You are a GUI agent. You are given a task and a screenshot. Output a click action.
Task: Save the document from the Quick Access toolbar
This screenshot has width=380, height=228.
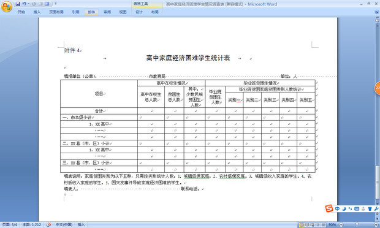(x=18, y=4)
